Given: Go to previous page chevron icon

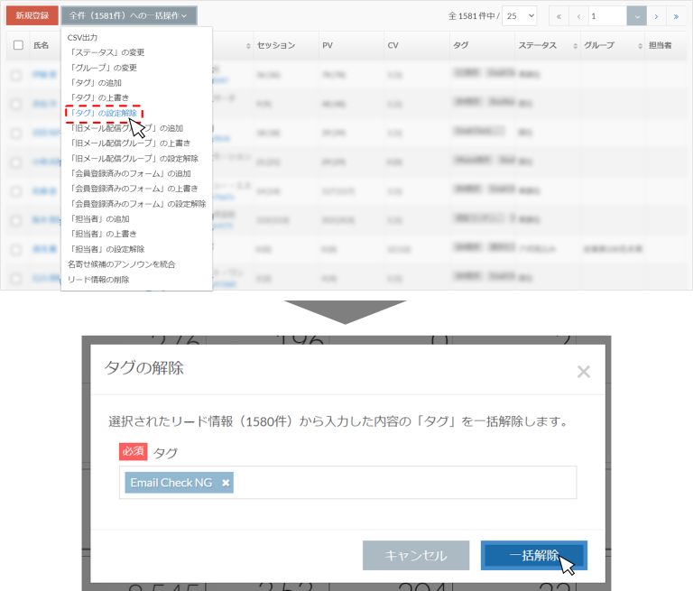Looking at the screenshot, I should point(578,16).
